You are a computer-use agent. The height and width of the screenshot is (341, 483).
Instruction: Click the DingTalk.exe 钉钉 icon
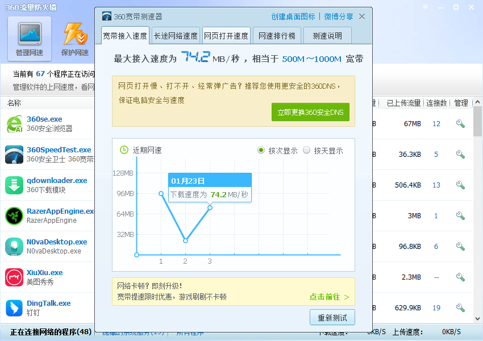click(x=14, y=308)
